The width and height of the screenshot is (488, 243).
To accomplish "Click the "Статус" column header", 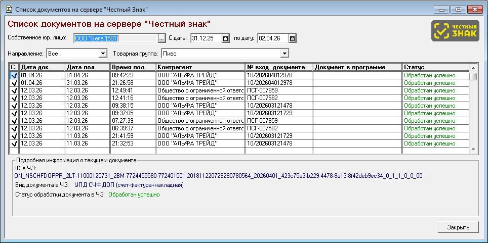I will pos(436,67).
